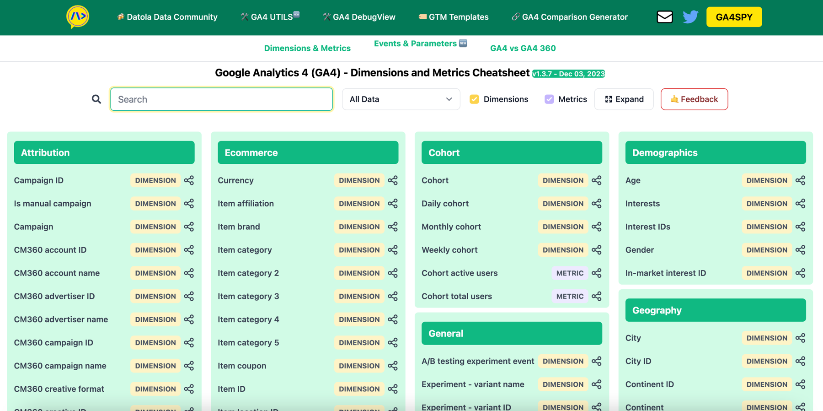823x411 pixels.
Task: Toggle the Metrics checkbox
Action: pos(549,99)
